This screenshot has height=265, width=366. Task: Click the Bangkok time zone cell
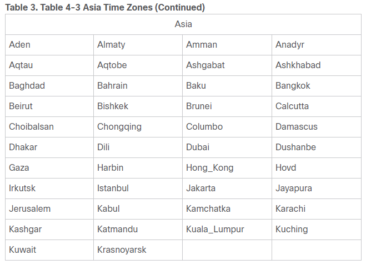click(293, 86)
